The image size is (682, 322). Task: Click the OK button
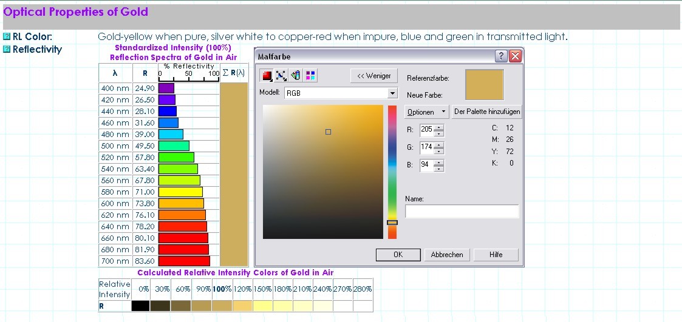click(x=398, y=255)
